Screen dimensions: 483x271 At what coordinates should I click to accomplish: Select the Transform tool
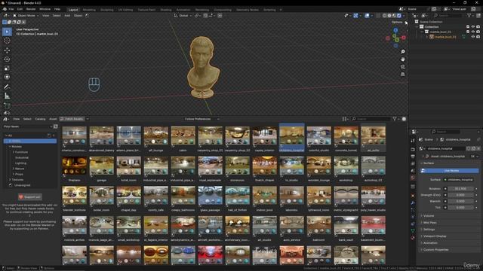pyautogui.click(x=7, y=77)
